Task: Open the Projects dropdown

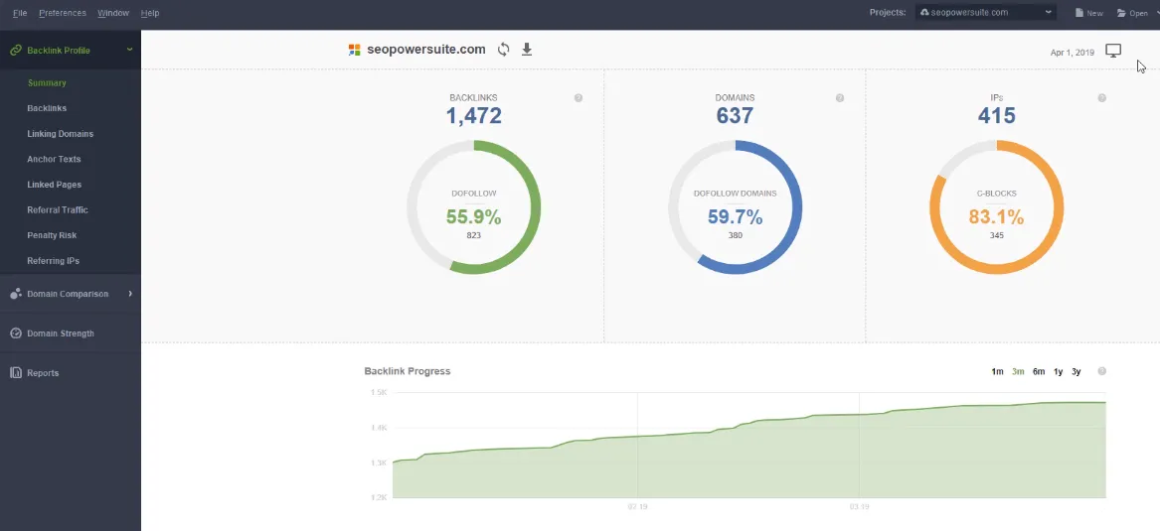Action: point(985,13)
